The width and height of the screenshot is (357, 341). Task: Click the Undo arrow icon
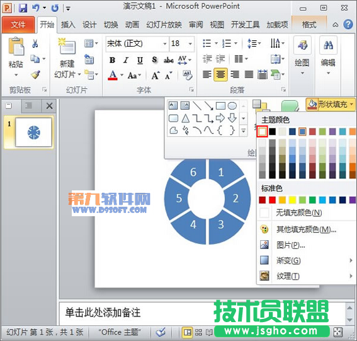click(x=35, y=8)
